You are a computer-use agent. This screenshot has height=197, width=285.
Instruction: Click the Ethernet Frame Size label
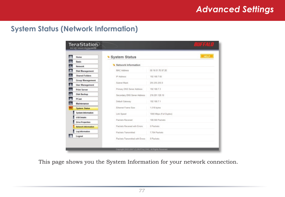pyautogui.click(x=125, y=108)
